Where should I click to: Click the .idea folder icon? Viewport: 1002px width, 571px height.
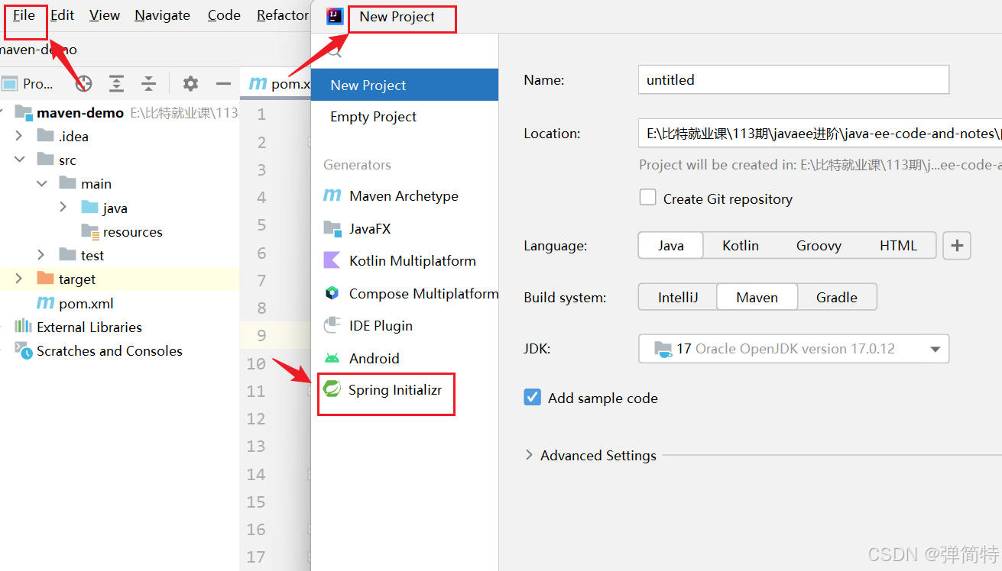click(45, 136)
